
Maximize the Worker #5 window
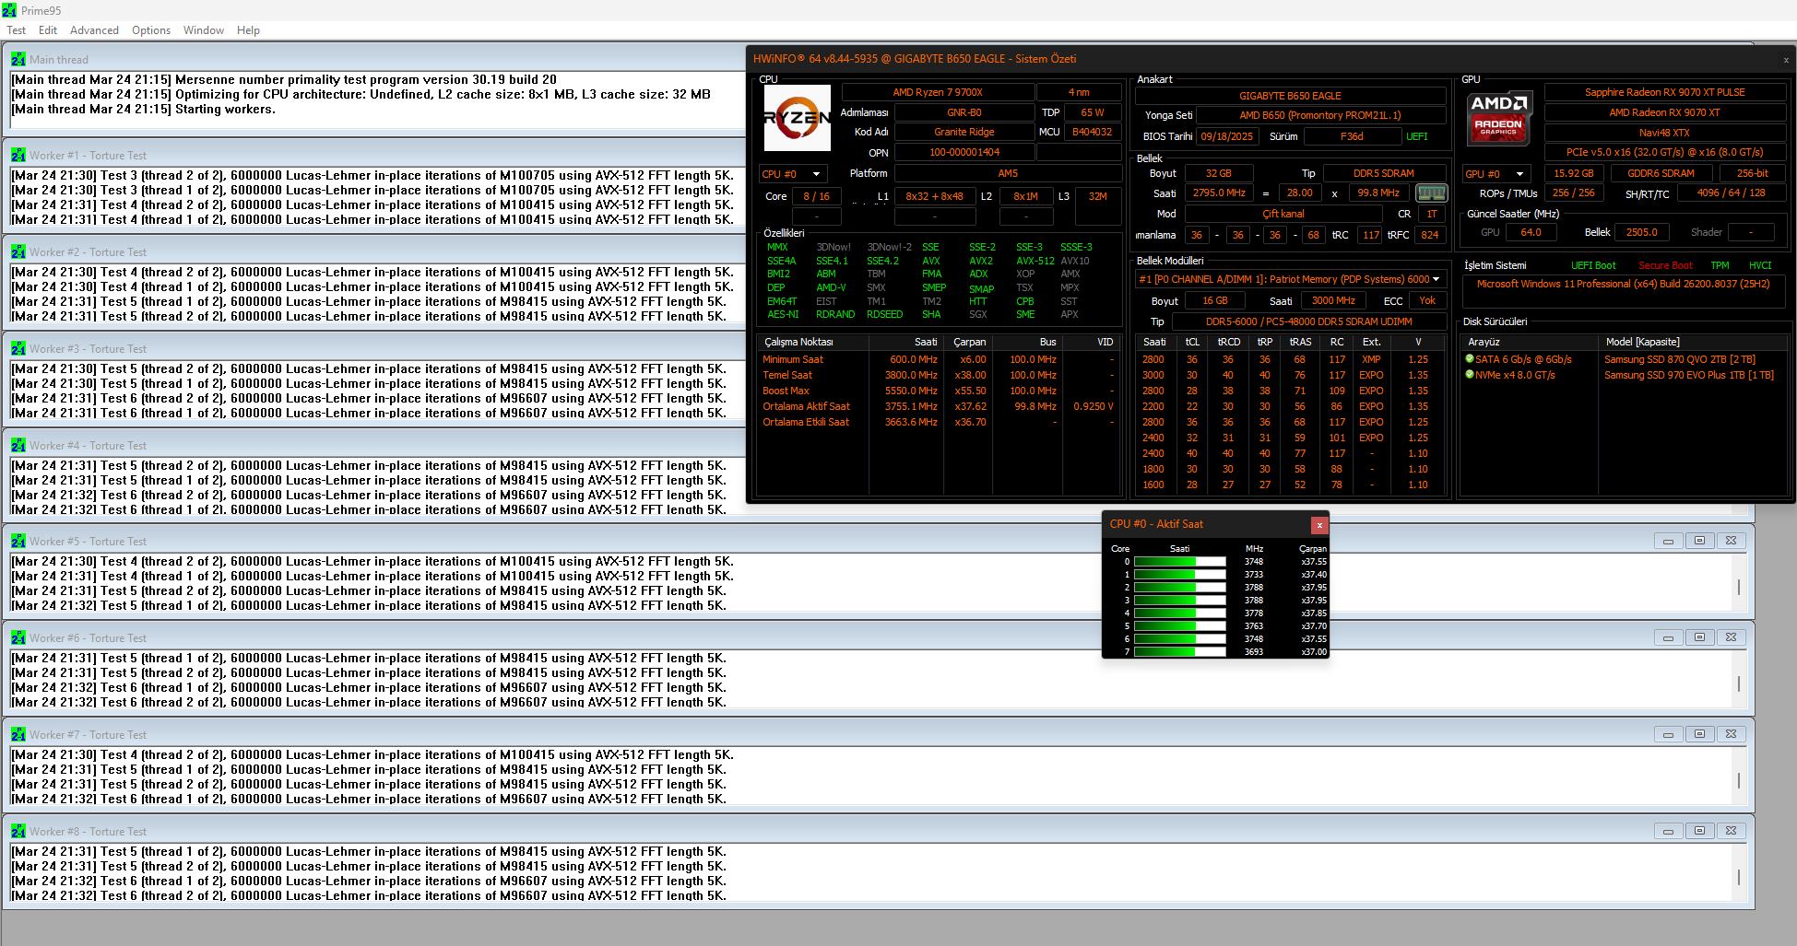pos(1699,541)
